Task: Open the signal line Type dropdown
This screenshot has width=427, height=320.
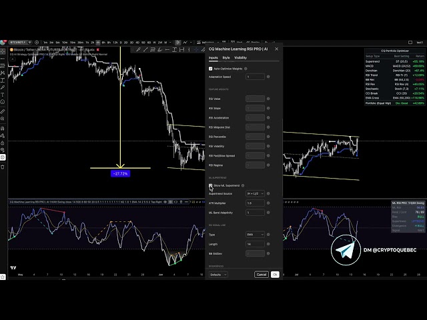Action: 255,235
